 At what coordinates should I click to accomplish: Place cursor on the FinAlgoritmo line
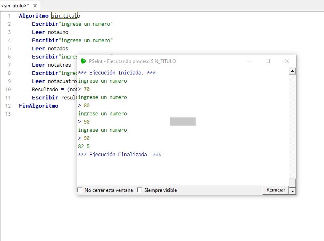39,106
